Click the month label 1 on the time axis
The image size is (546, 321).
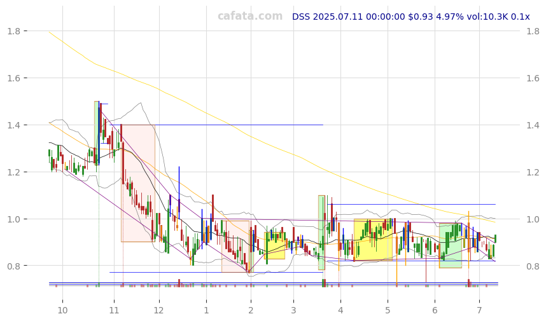[x=206, y=310]
